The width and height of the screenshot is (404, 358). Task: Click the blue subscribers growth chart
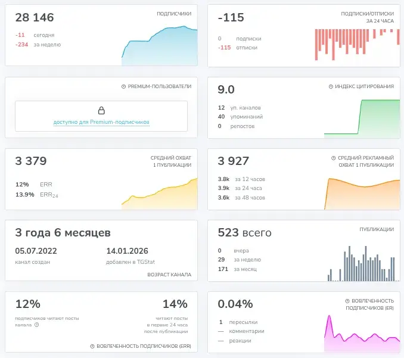[160, 45]
